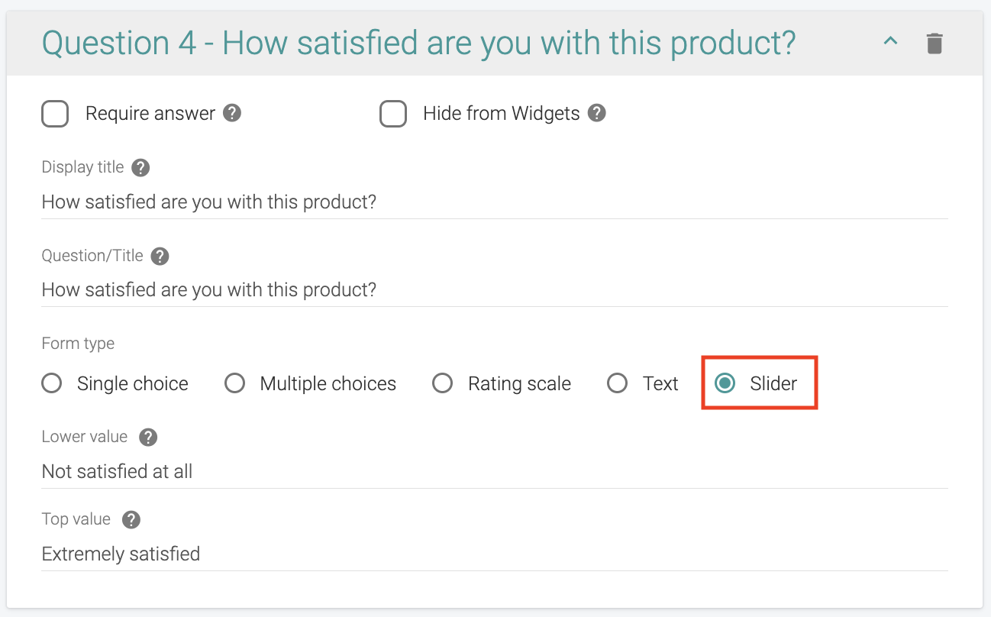Open the Top value help icon
The width and height of the screenshot is (991, 617).
tap(131, 519)
